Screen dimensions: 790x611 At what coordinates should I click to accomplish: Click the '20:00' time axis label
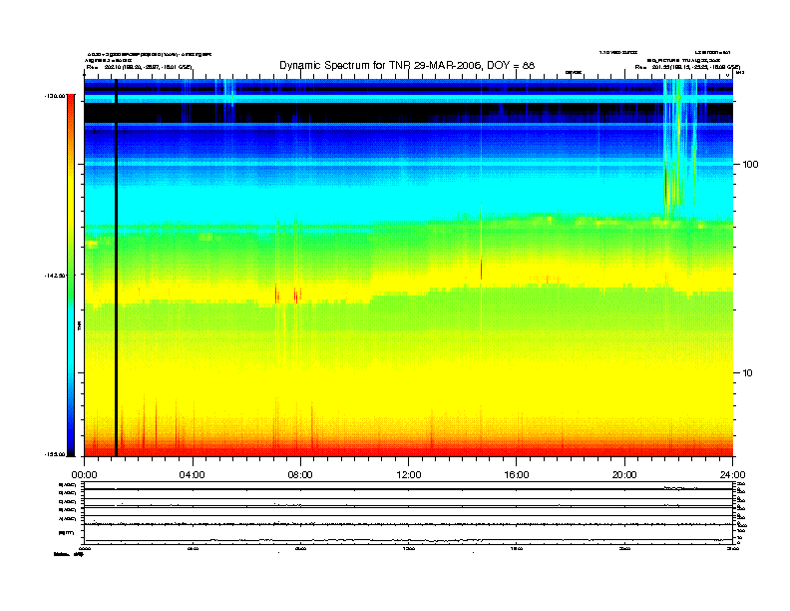624,475
